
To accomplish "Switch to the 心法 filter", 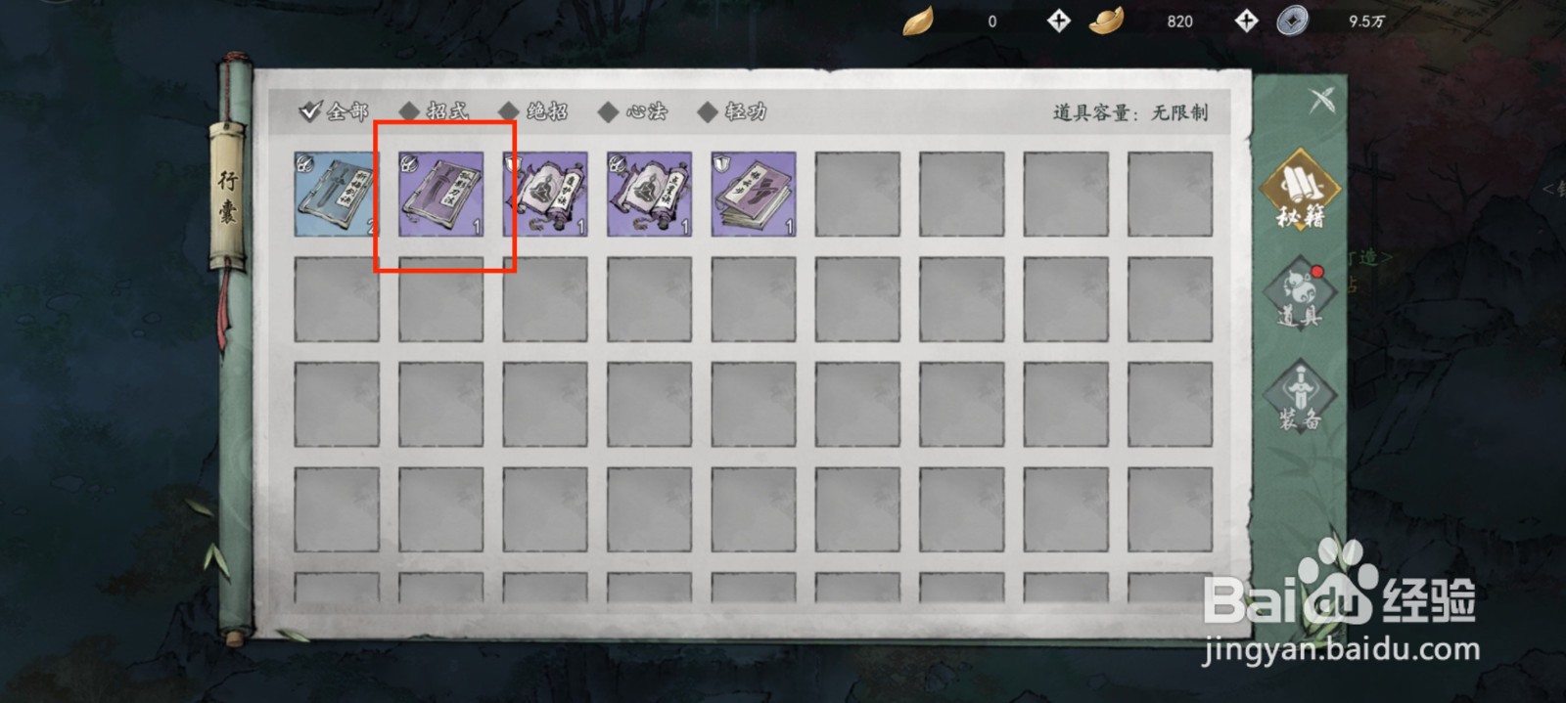I will tap(633, 111).
